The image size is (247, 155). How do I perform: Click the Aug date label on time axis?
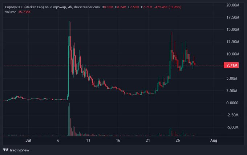click(x=214, y=140)
